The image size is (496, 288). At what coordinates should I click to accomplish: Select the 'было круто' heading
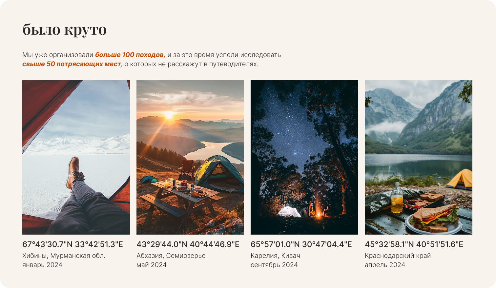point(65,30)
